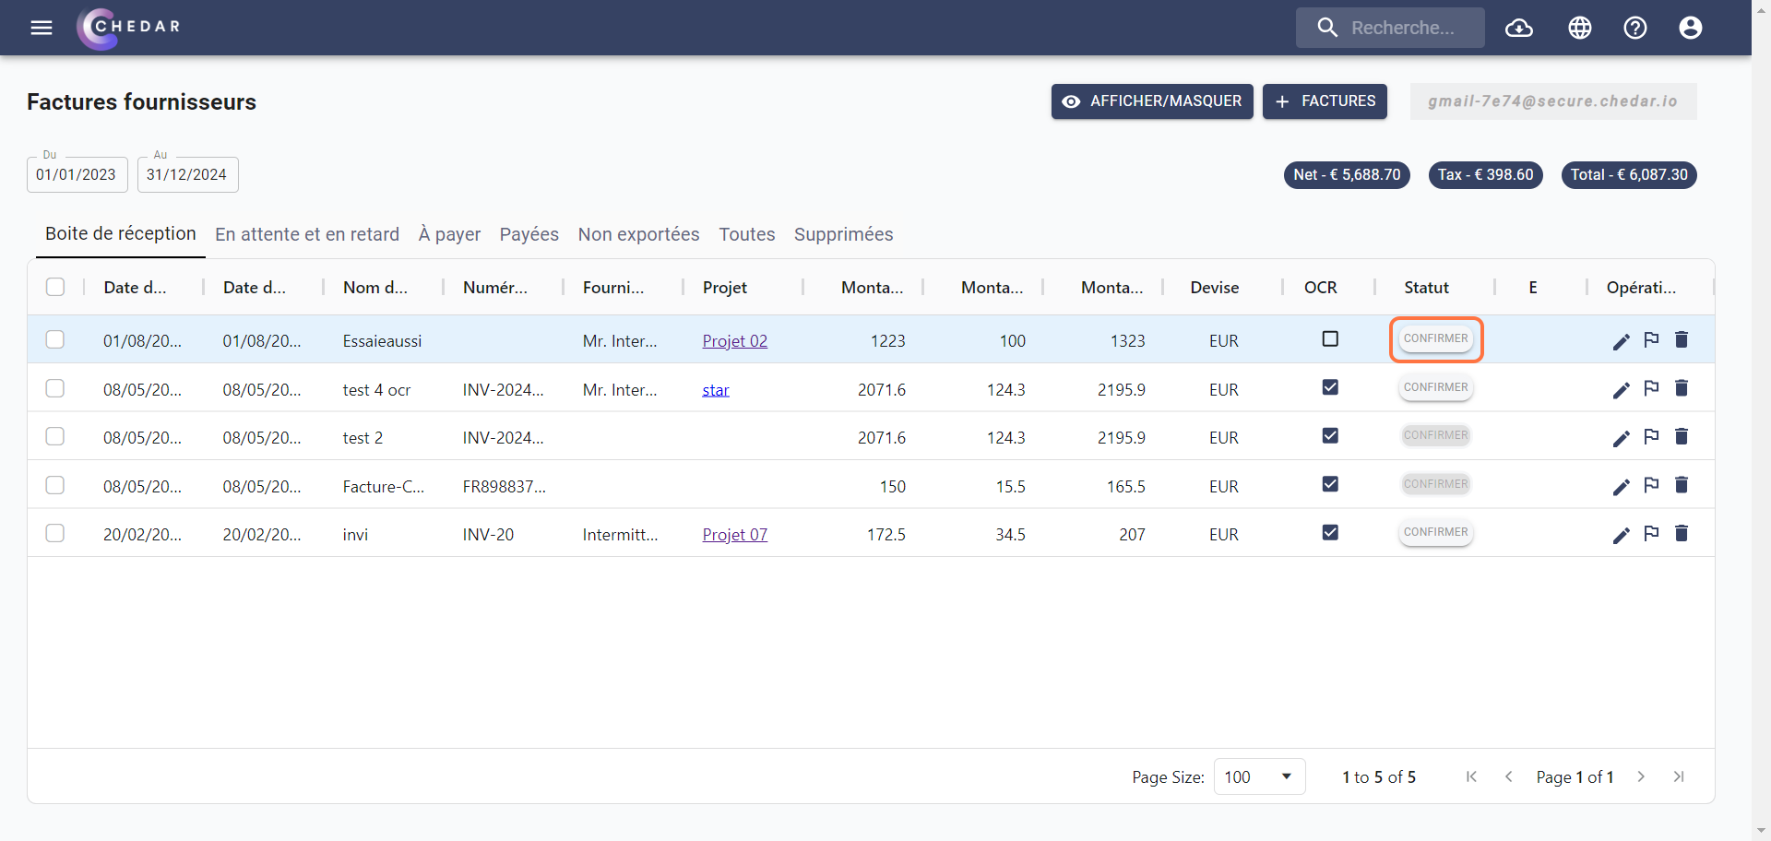Image resolution: width=1771 pixels, height=841 pixels.
Task: Click the Net € 5,688.70 badge
Action: pos(1347,174)
